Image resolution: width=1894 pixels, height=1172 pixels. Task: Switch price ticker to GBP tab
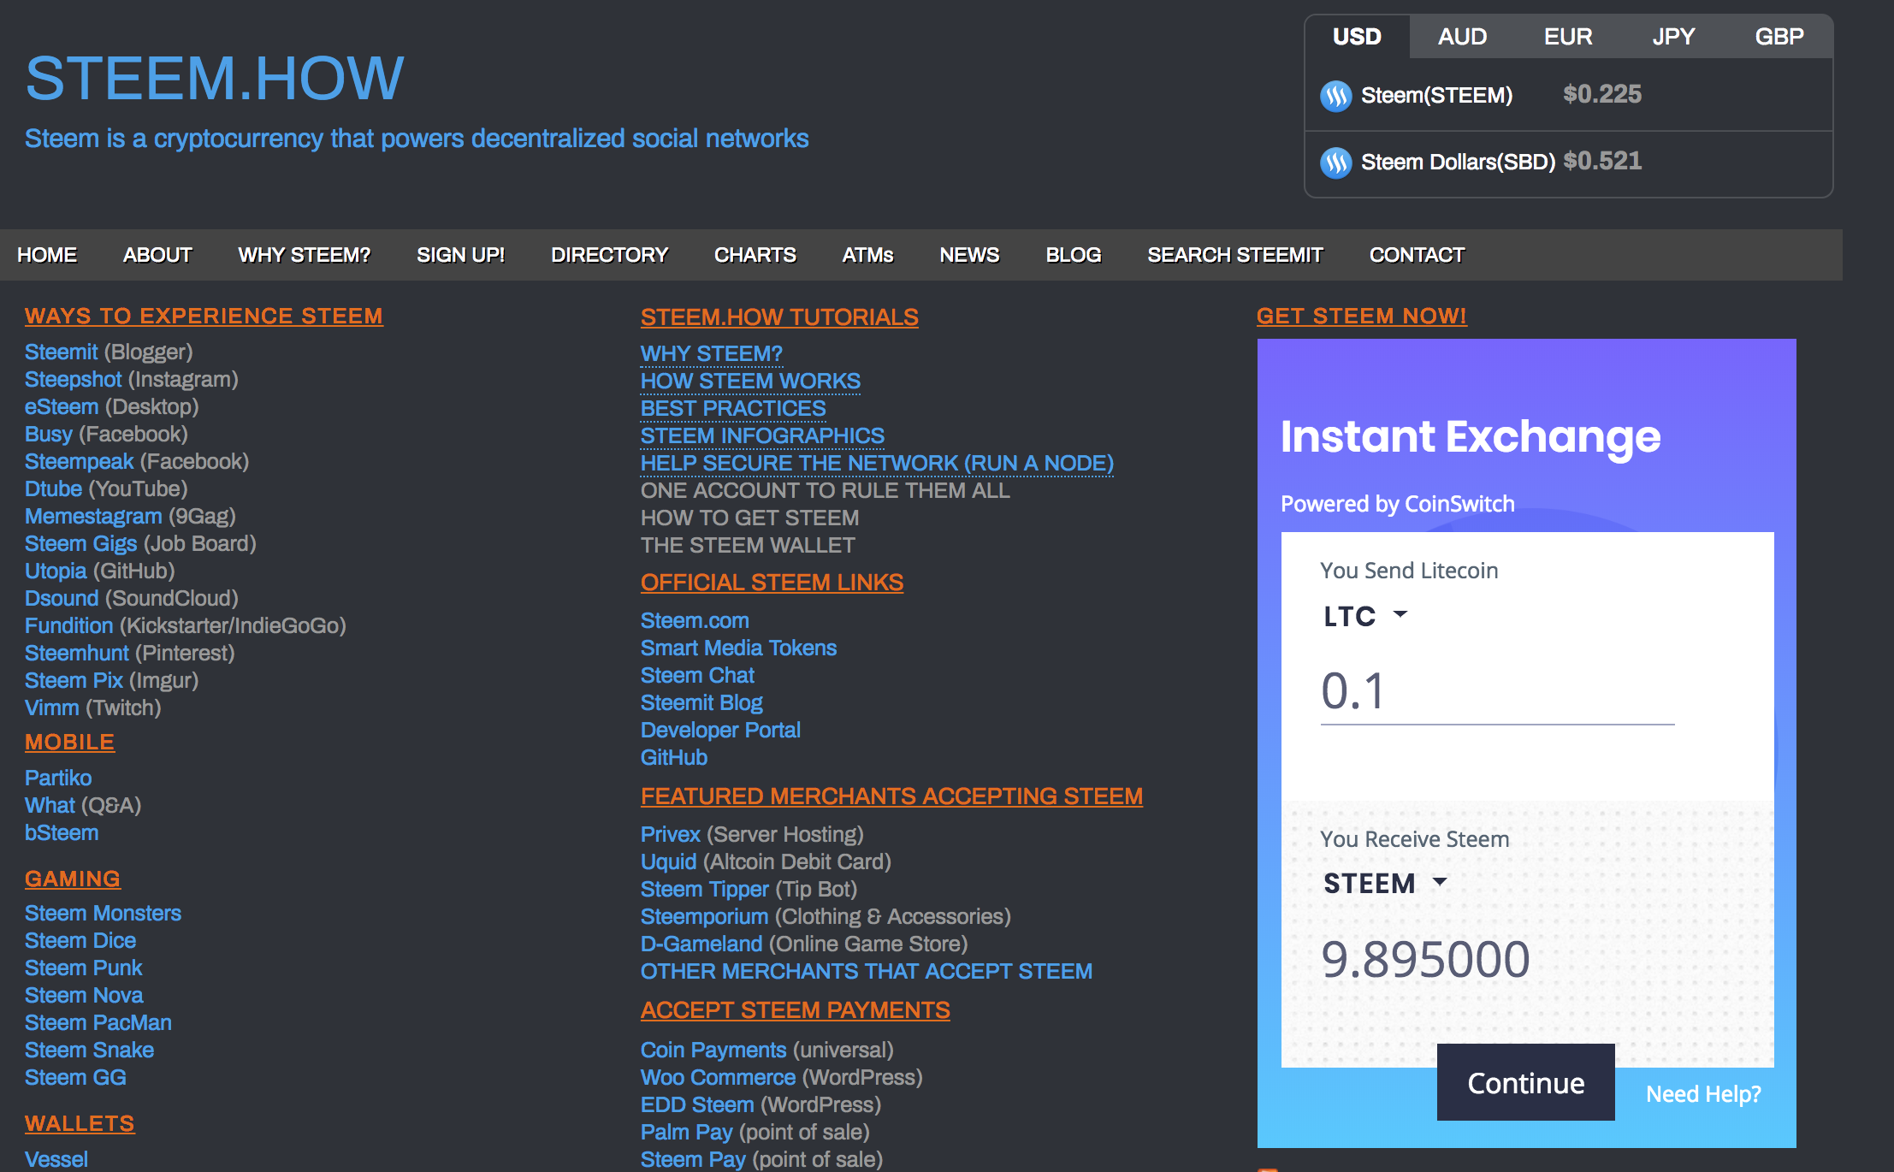coord(1779,37)
